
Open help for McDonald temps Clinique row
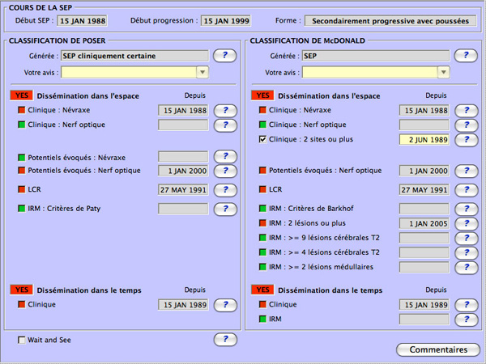pyautogui.click(x=467, y=305)
